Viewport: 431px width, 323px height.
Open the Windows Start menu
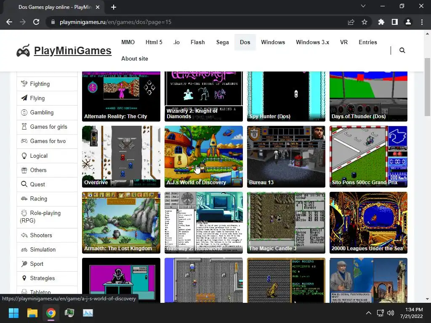(x=13, y=313)
